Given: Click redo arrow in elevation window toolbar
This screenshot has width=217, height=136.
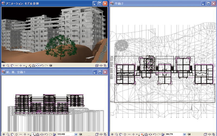Looking at the screenshot, I should coord(50,134).
